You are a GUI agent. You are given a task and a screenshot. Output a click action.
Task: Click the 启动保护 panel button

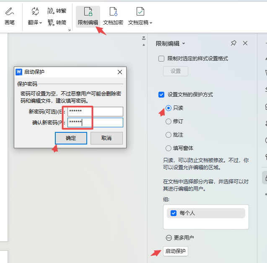176,251
